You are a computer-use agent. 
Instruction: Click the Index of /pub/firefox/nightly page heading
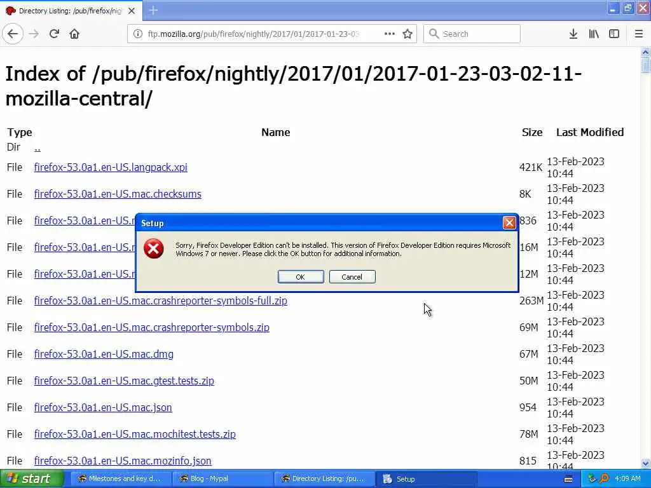point(293,86)
